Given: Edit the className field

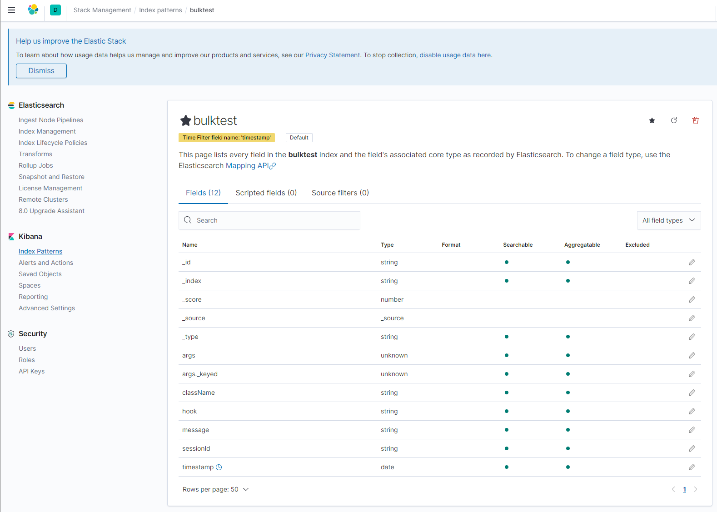Looking at the screenshot, I should (692, 393).
